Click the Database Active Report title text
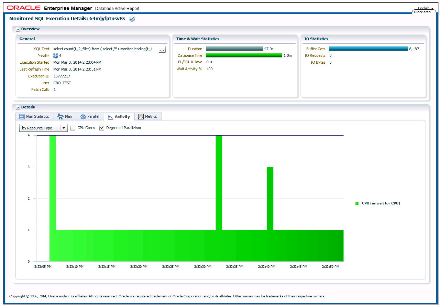Viewport: 440px width, 307px height. coord(117,9)
